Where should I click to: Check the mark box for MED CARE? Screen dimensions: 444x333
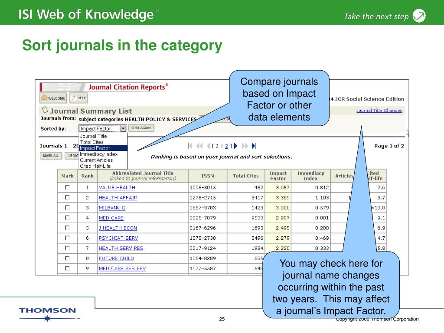67,218
